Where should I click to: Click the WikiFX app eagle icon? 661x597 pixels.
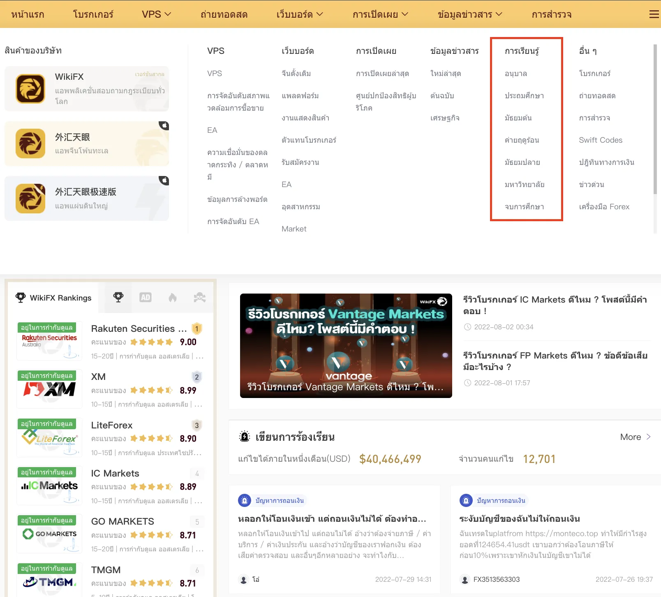pos(30,88)
